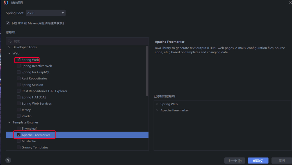
Task: Click the Rest Repositories HAL Explorer label
Action: point(44,91)
